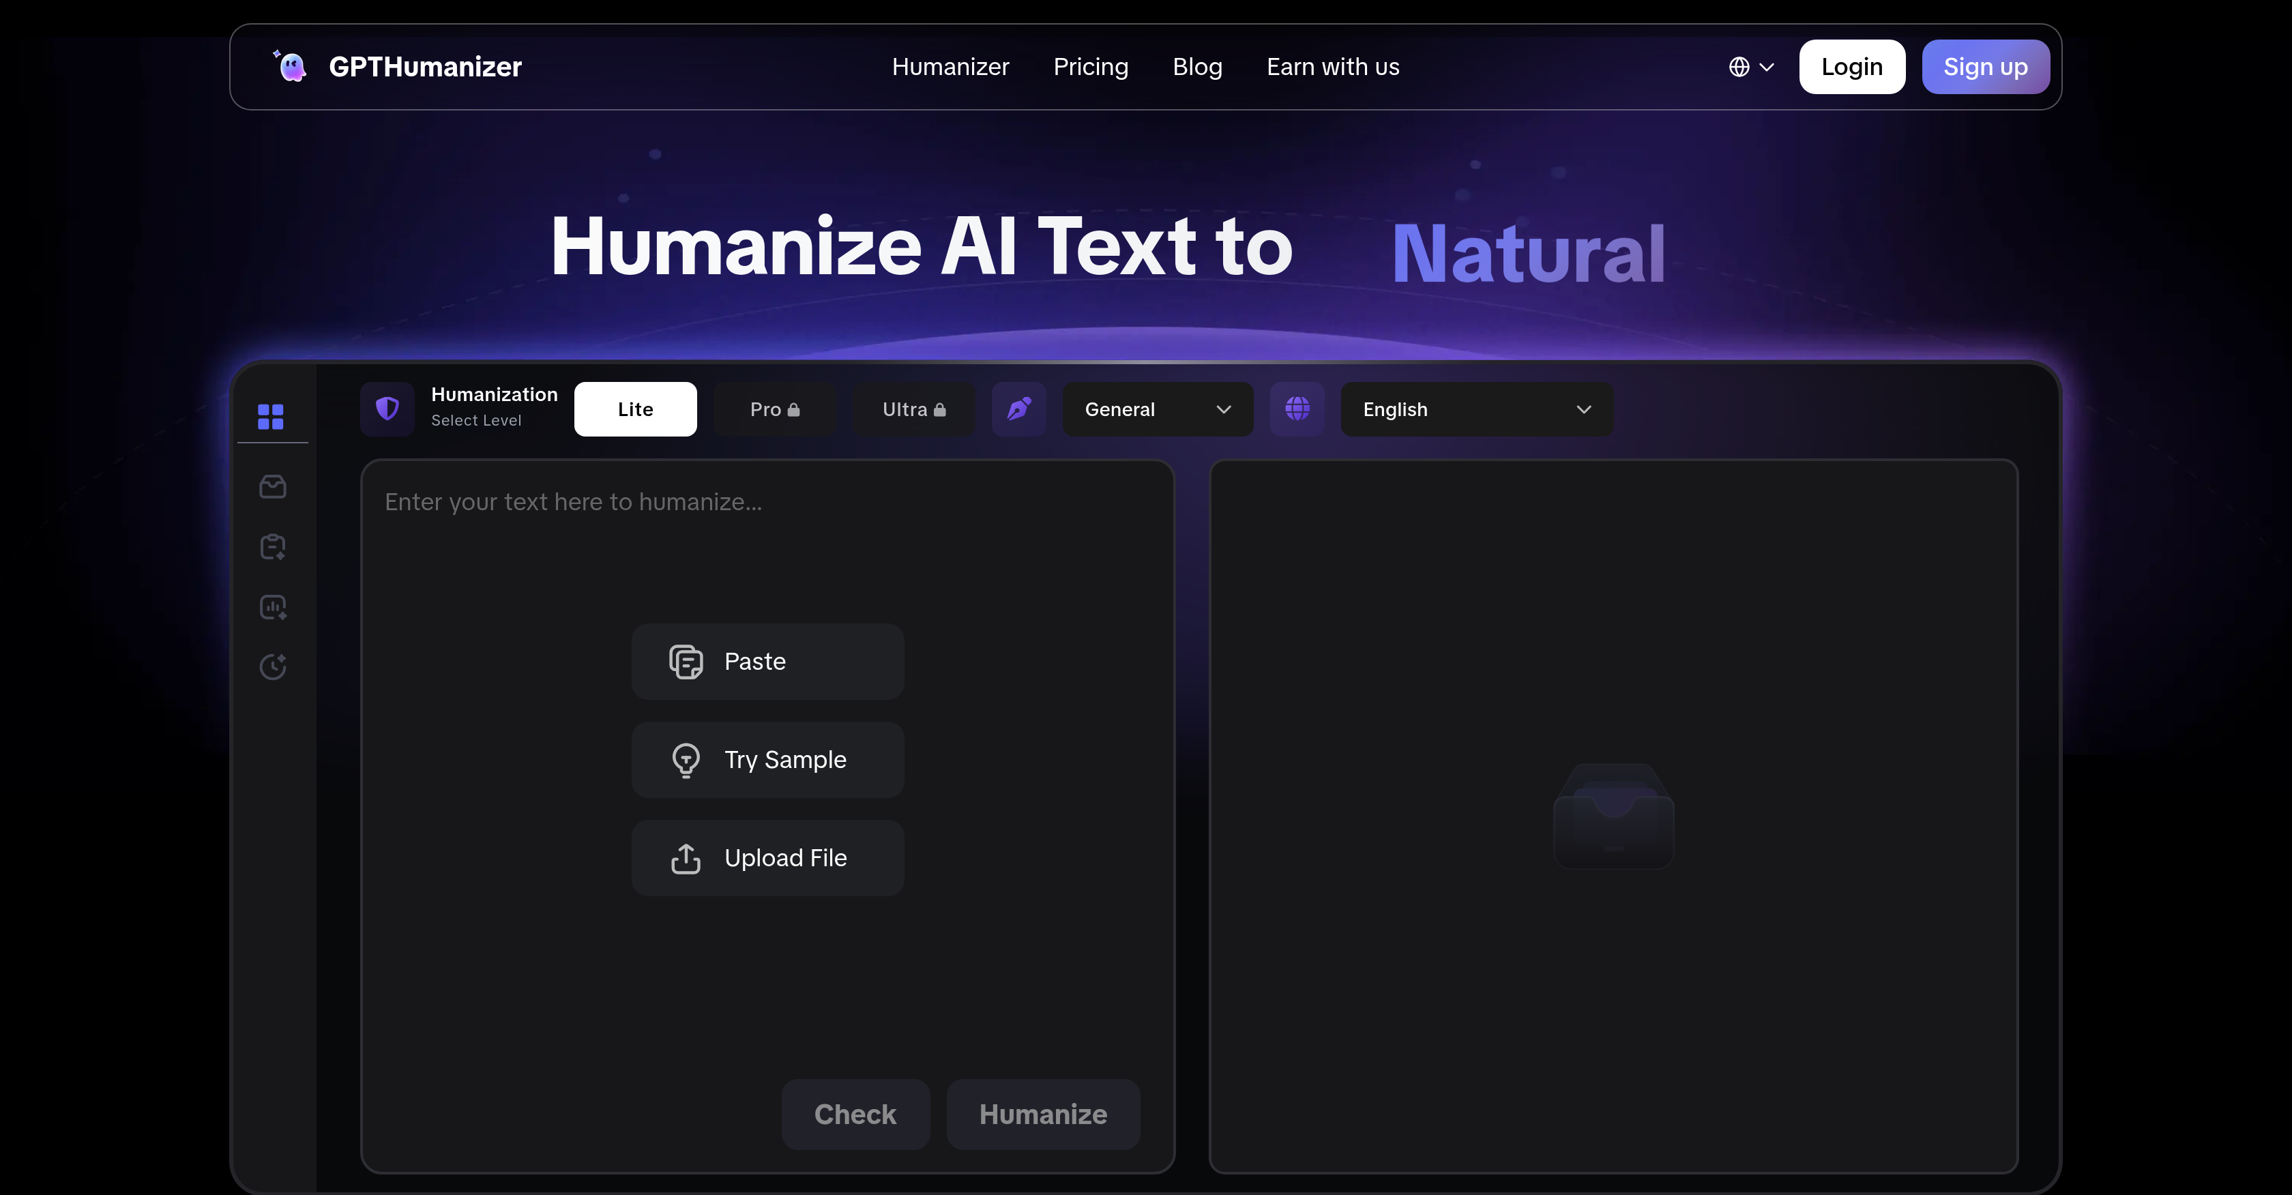Expand the globe language selector in navbar

(1748, 67)
